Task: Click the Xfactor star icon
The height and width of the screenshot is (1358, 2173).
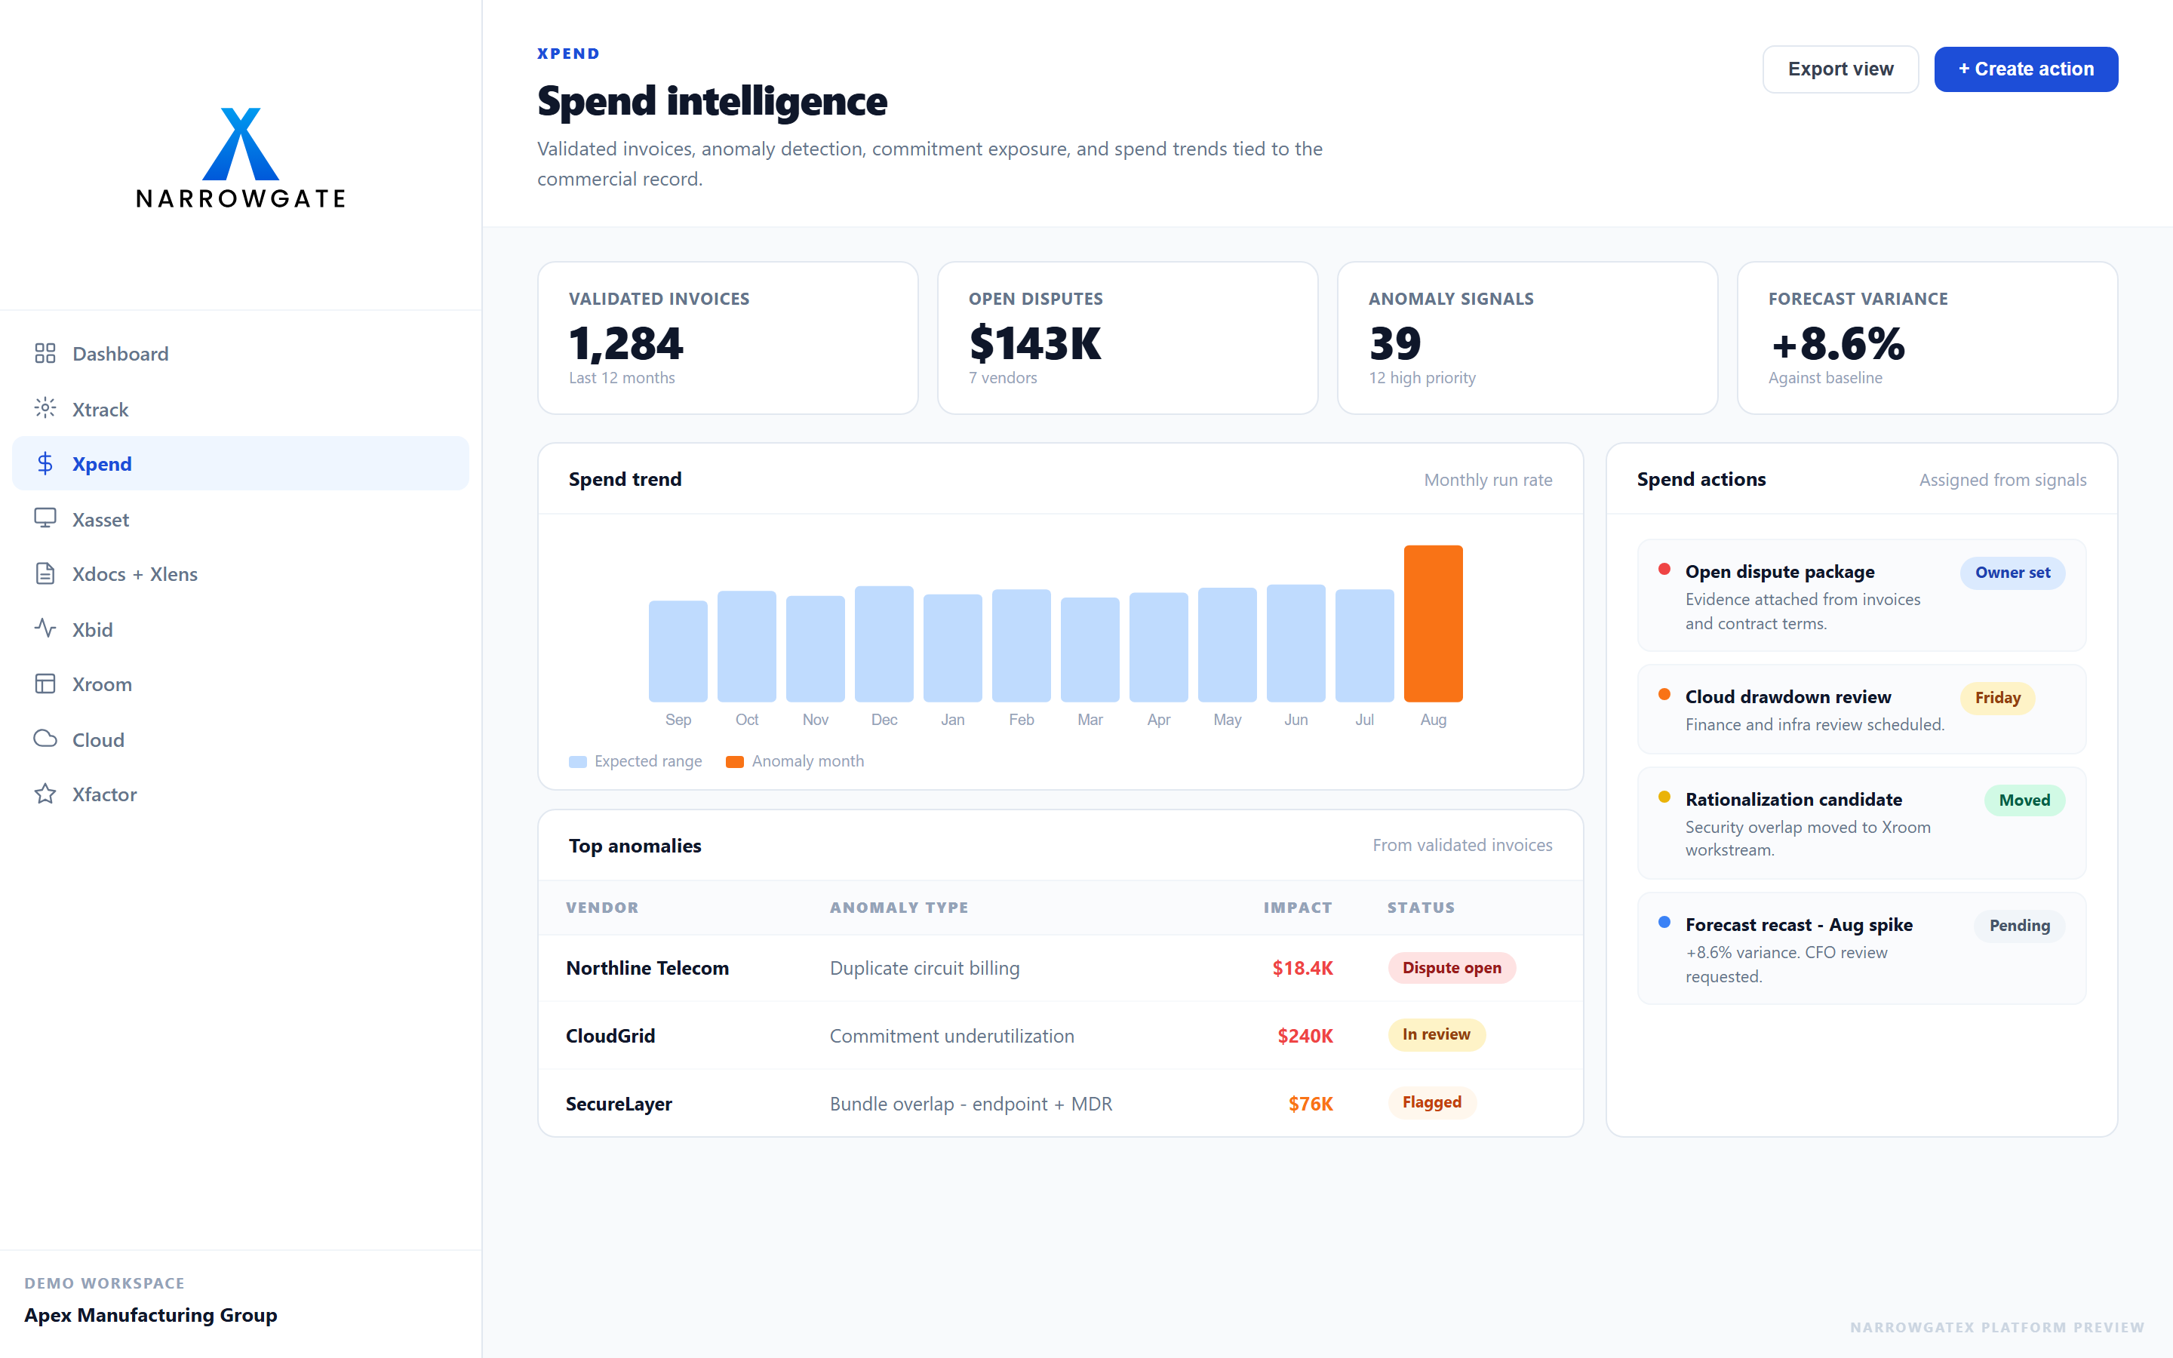Action: pyautogui.click(x=45, y=794)
